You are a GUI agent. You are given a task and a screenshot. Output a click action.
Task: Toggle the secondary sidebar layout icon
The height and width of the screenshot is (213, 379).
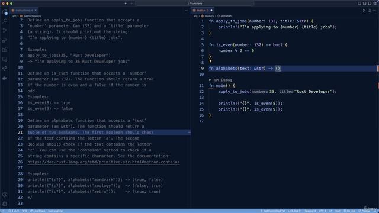pos(370,4)
